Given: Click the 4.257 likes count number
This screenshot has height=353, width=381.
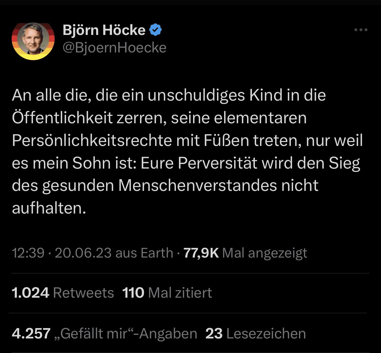Looking at the screenshot, I should click(x=31, y=334).
